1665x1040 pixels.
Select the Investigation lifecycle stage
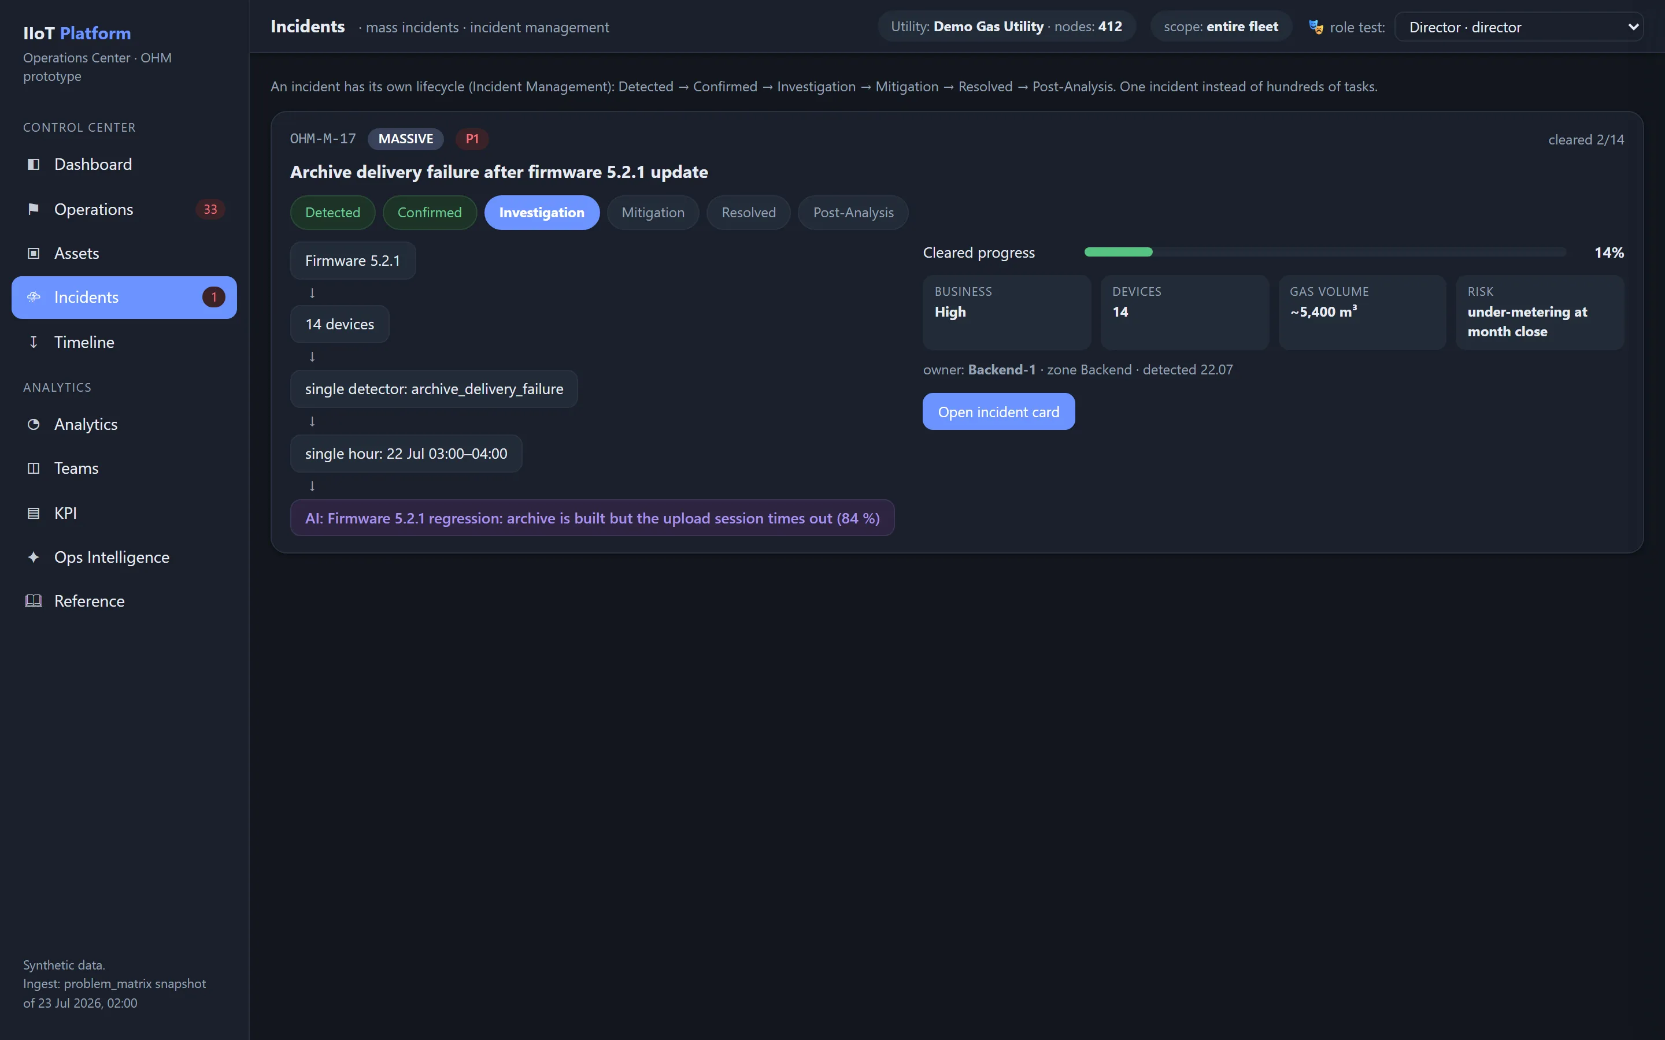pos(542,213)
